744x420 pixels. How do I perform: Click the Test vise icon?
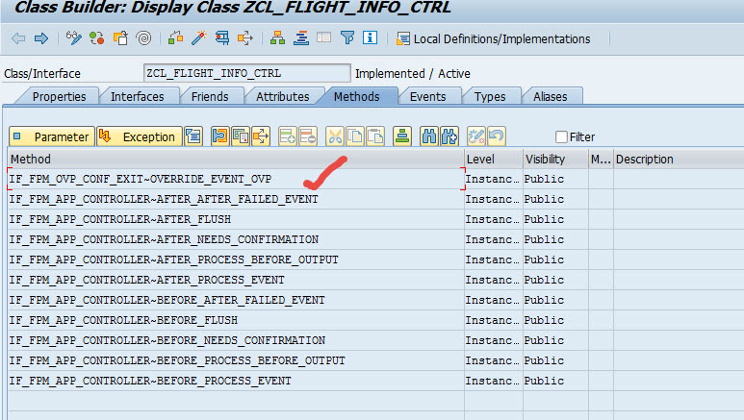pos(222,37)
